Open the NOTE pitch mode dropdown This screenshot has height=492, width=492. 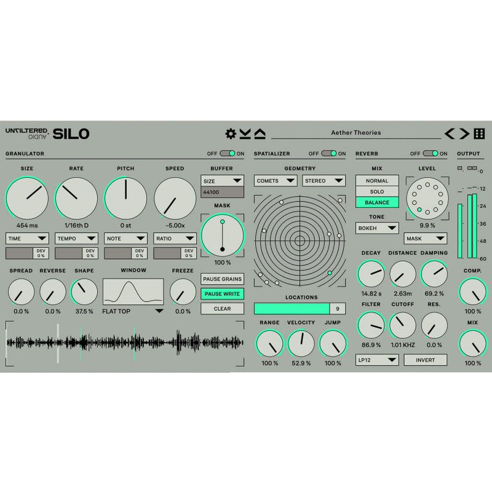click(x=125, y=239)
